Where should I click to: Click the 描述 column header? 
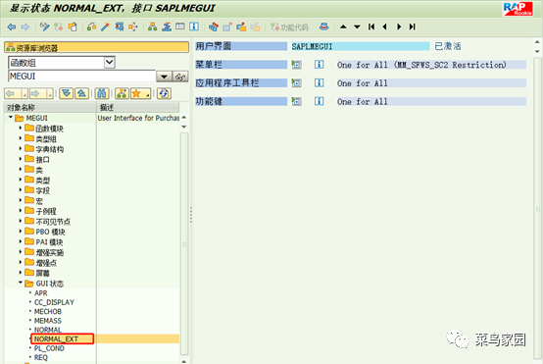[138, 107]
